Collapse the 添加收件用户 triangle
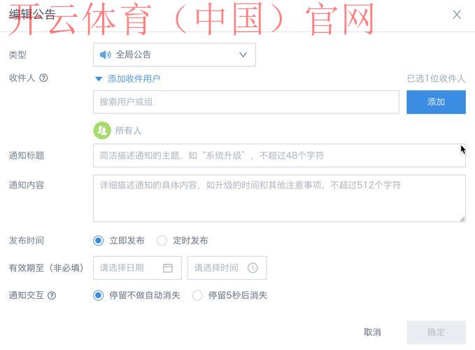This screenshot has width=475, height=350. pyautogui.click(x=99, y=79)
